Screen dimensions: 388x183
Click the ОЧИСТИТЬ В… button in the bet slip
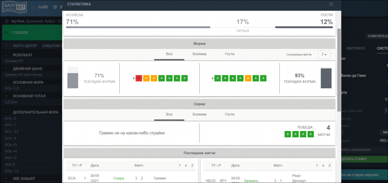pos(377,36)
